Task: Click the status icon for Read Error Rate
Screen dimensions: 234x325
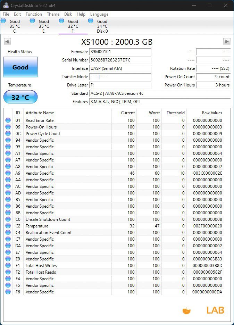Action: 8,120
